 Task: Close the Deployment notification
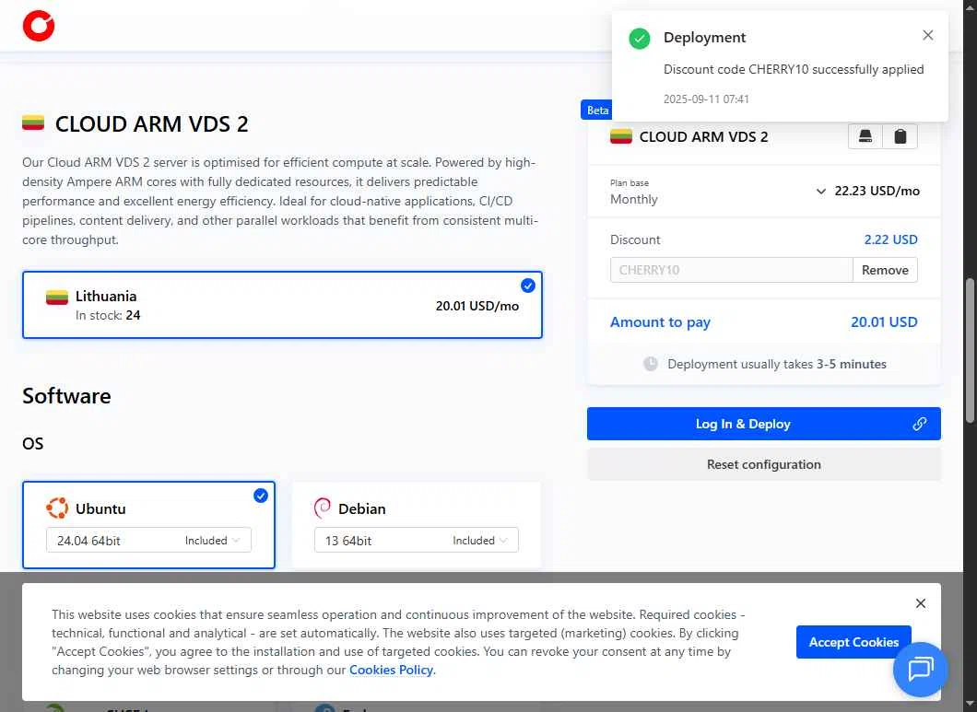tap(928, 36)
